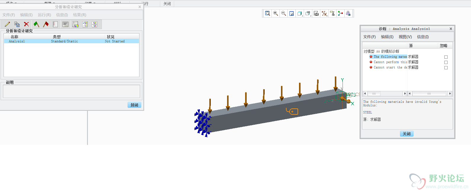Viewport: 471px width, 192px height.
Task: Tick ignore checkbox for 'The following mater' row
Action: click(446, 57)
